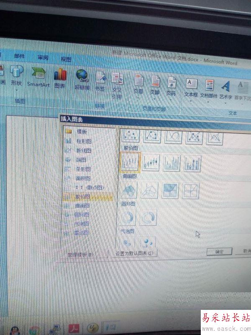Screen dimensions: 251x335
Task: Select 曲面图 chart category
Action: (x=88, y=206)
